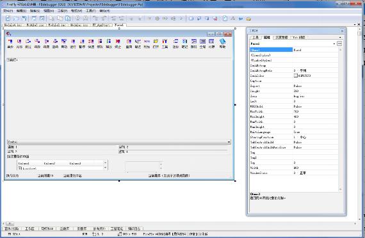Click the paste clipboard icon in main toolbar
Image resolution: width=365 pixels, height=238 pixels.
click(68, 18)
